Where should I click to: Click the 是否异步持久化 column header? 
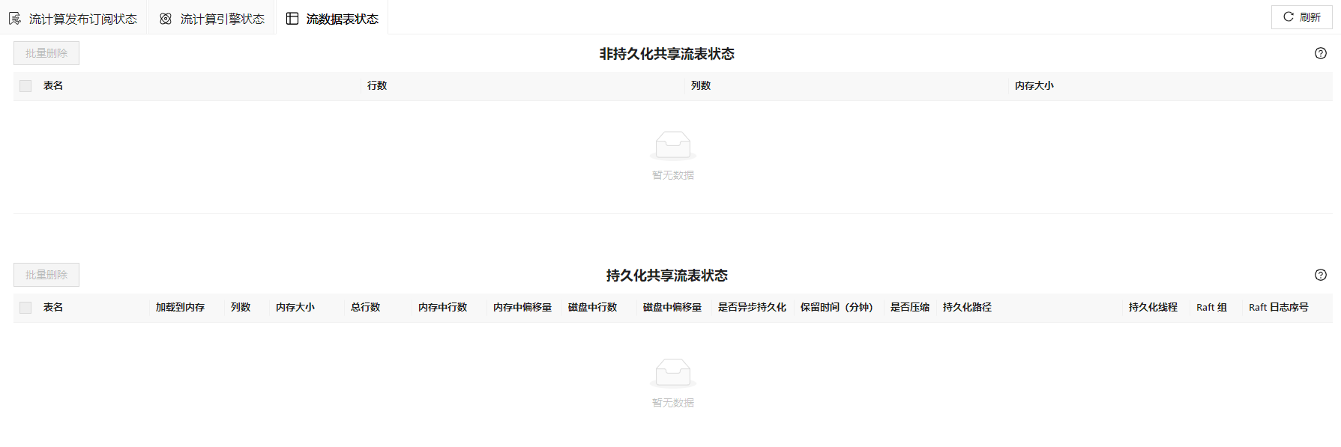click(752, 308)
